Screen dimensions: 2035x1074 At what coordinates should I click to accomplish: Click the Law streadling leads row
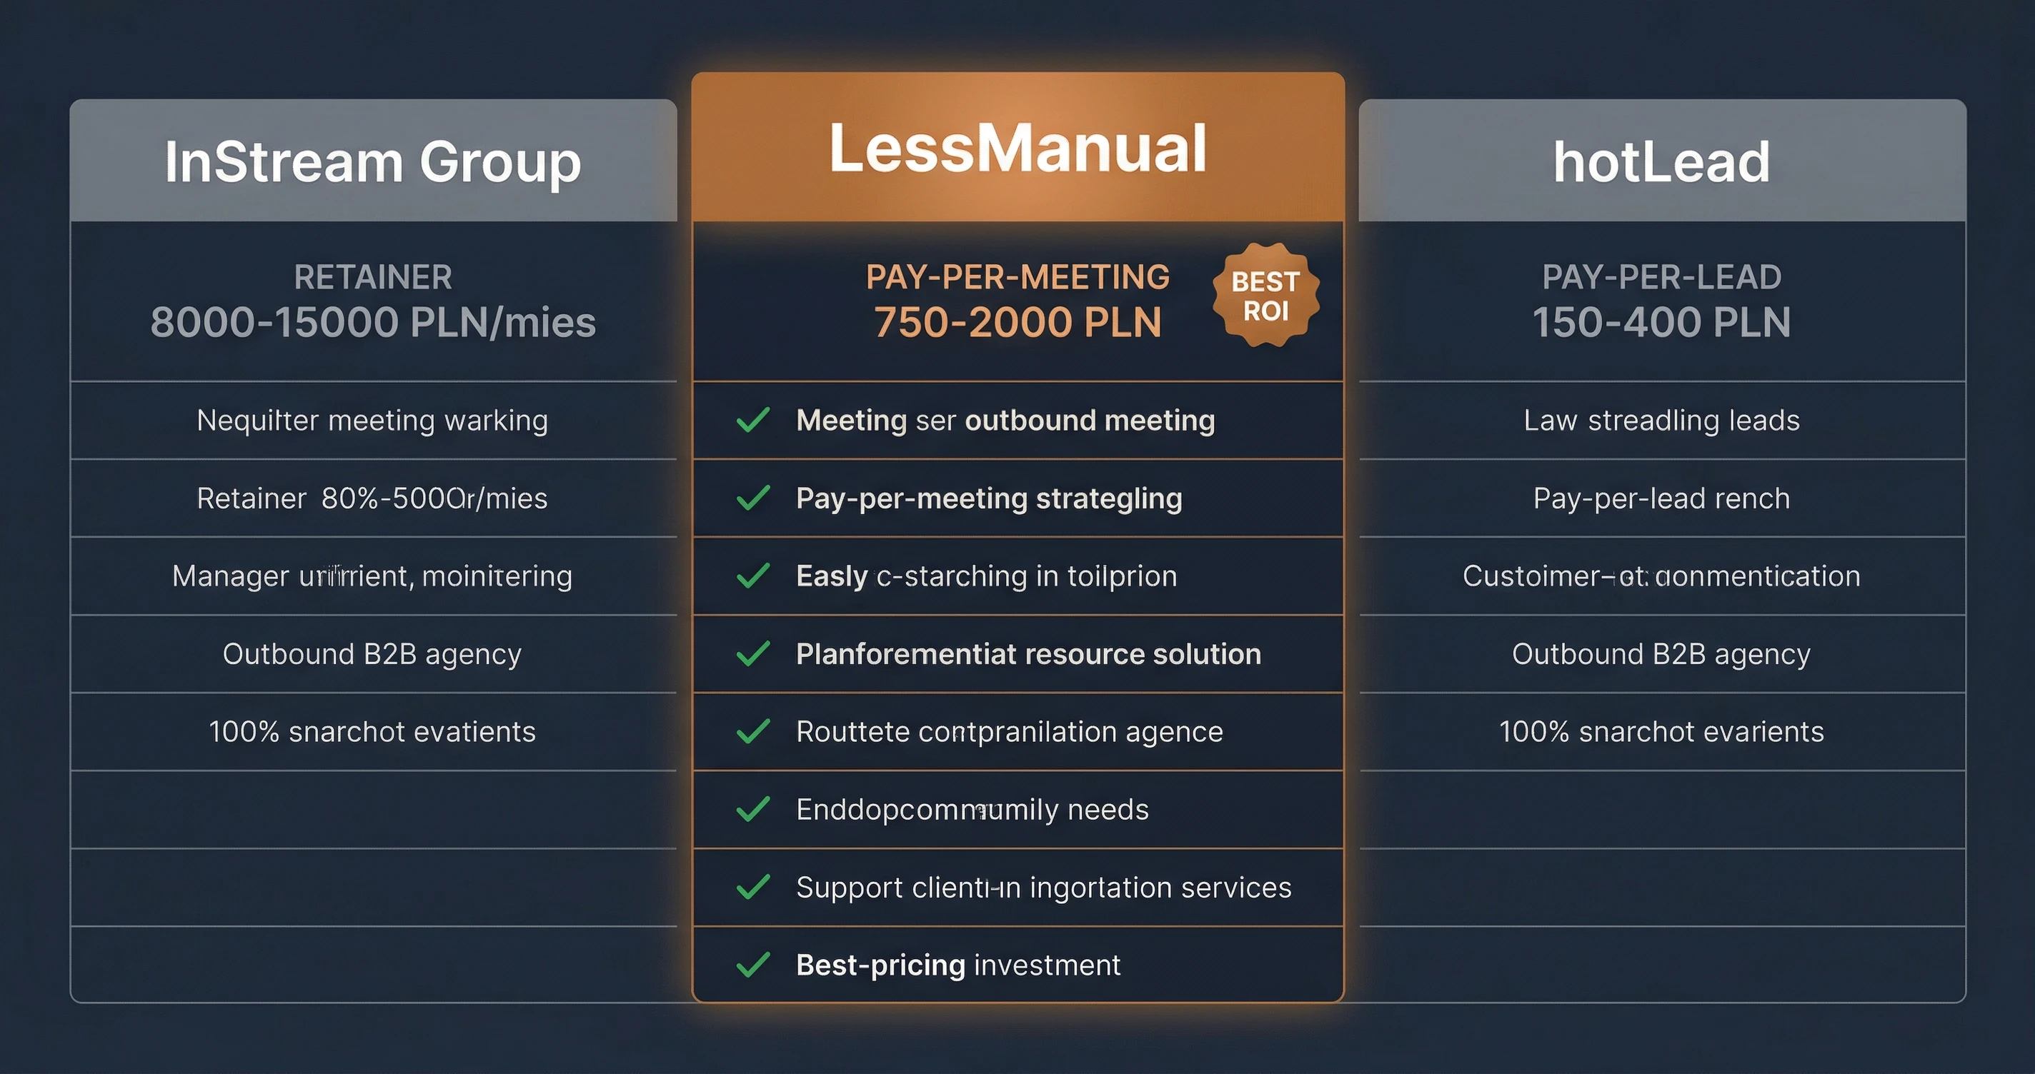1661,420
